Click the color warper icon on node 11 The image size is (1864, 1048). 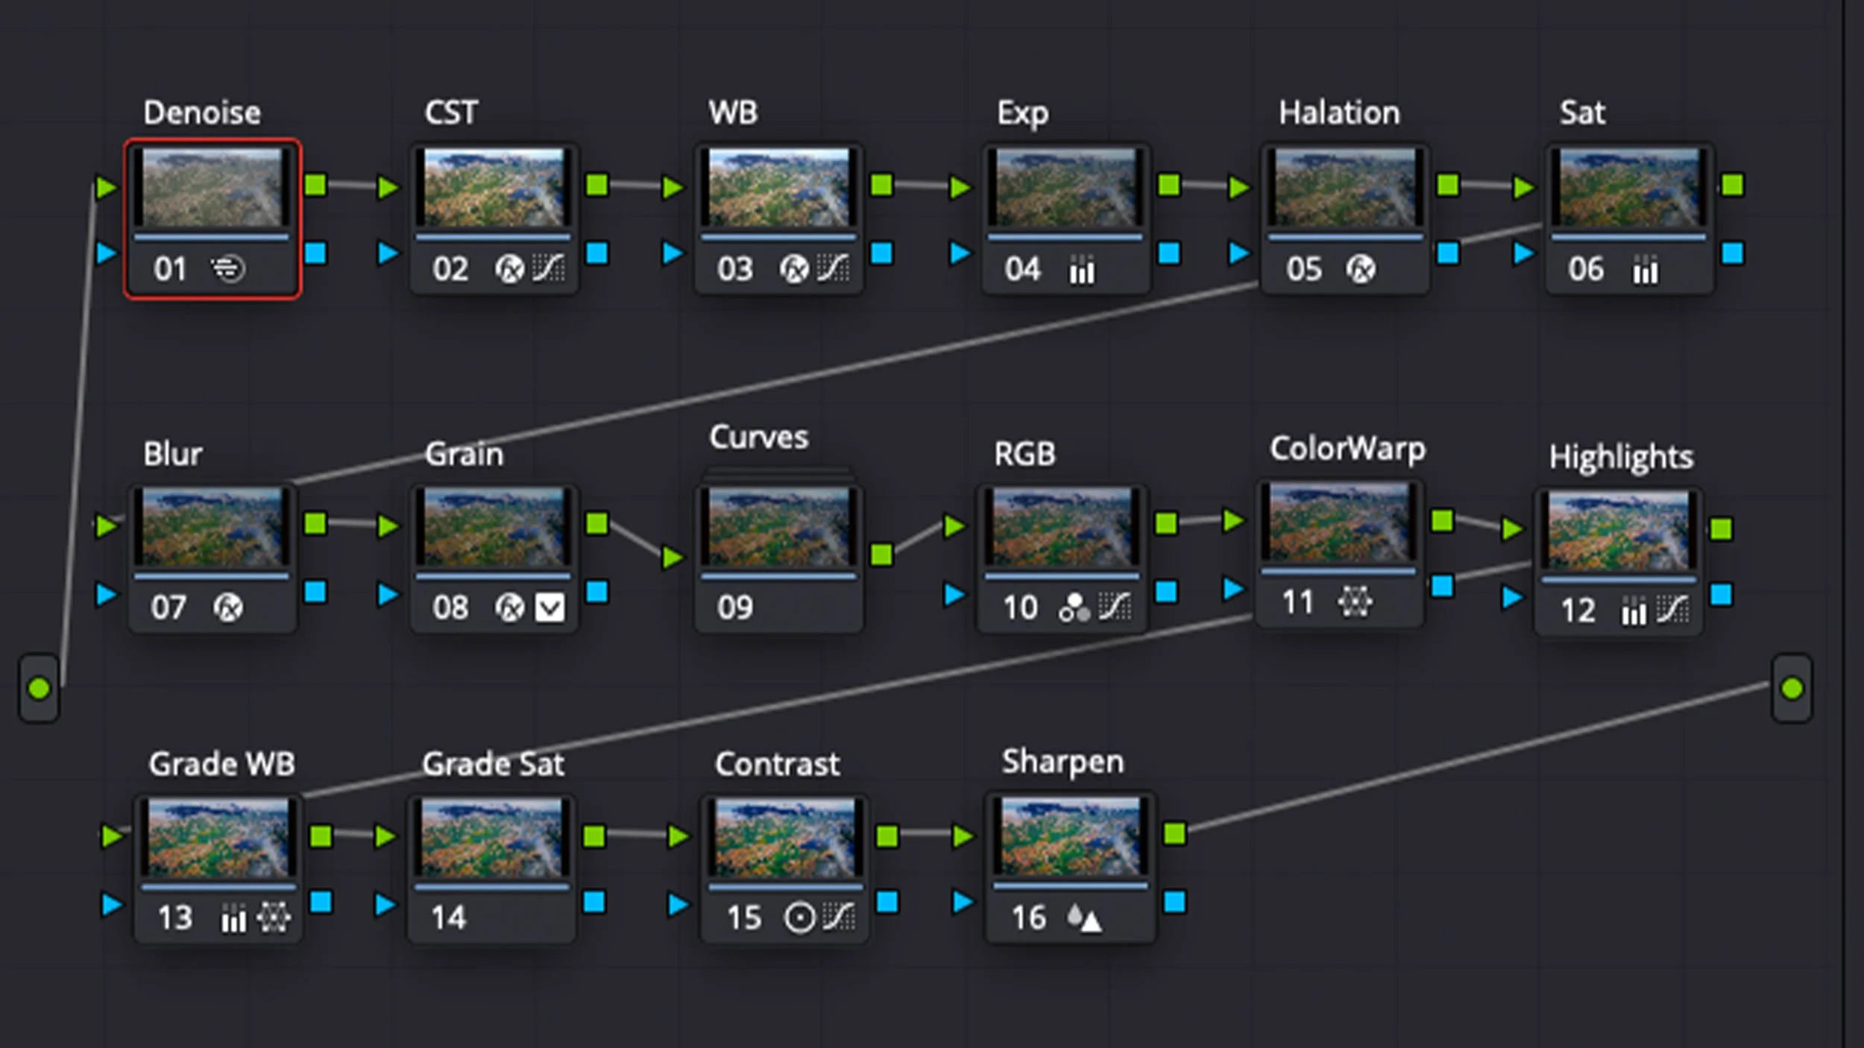click(x=1355, y=602)
